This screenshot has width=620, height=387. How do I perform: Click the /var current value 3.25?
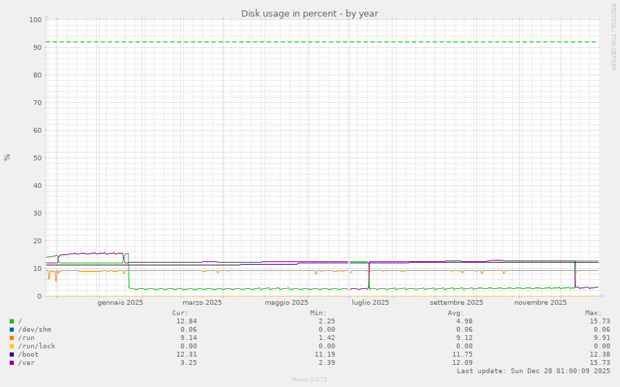coord(189,363)
